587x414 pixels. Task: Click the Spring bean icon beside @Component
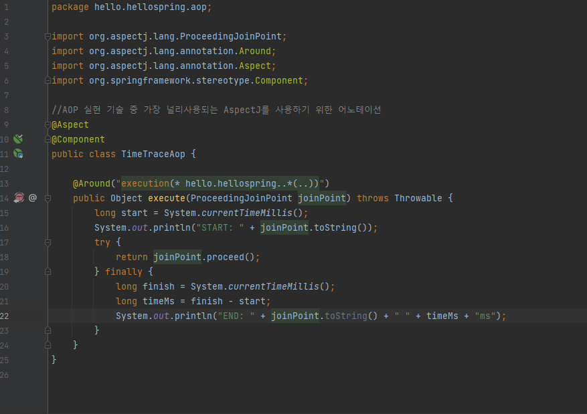(18, 139)
